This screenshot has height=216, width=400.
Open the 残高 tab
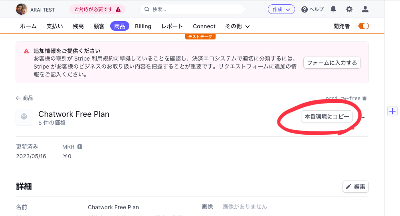pyautogui.click(x=78, y=26)
